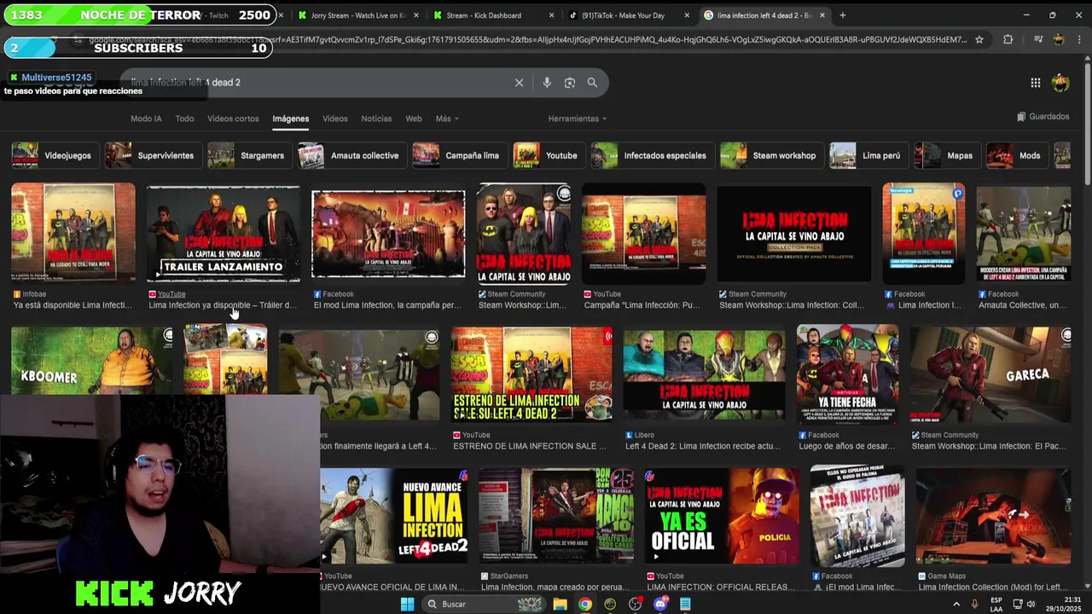Switch to the TikTok - Make Your Day tab
Viewport: 1092px width, 614px height.
pyautogui.click(x=627, y=15)
